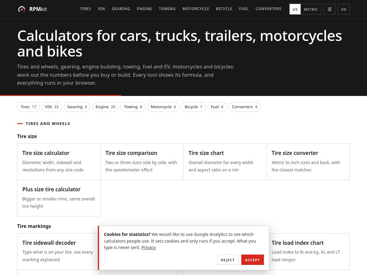Click the 'Tire markings' subheading
Image resolution: width=367 pixels, height=275 pixels.
pos(34,226)
